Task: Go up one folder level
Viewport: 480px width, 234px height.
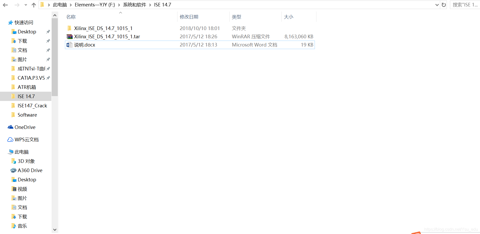Action: [x=34, y=5]
